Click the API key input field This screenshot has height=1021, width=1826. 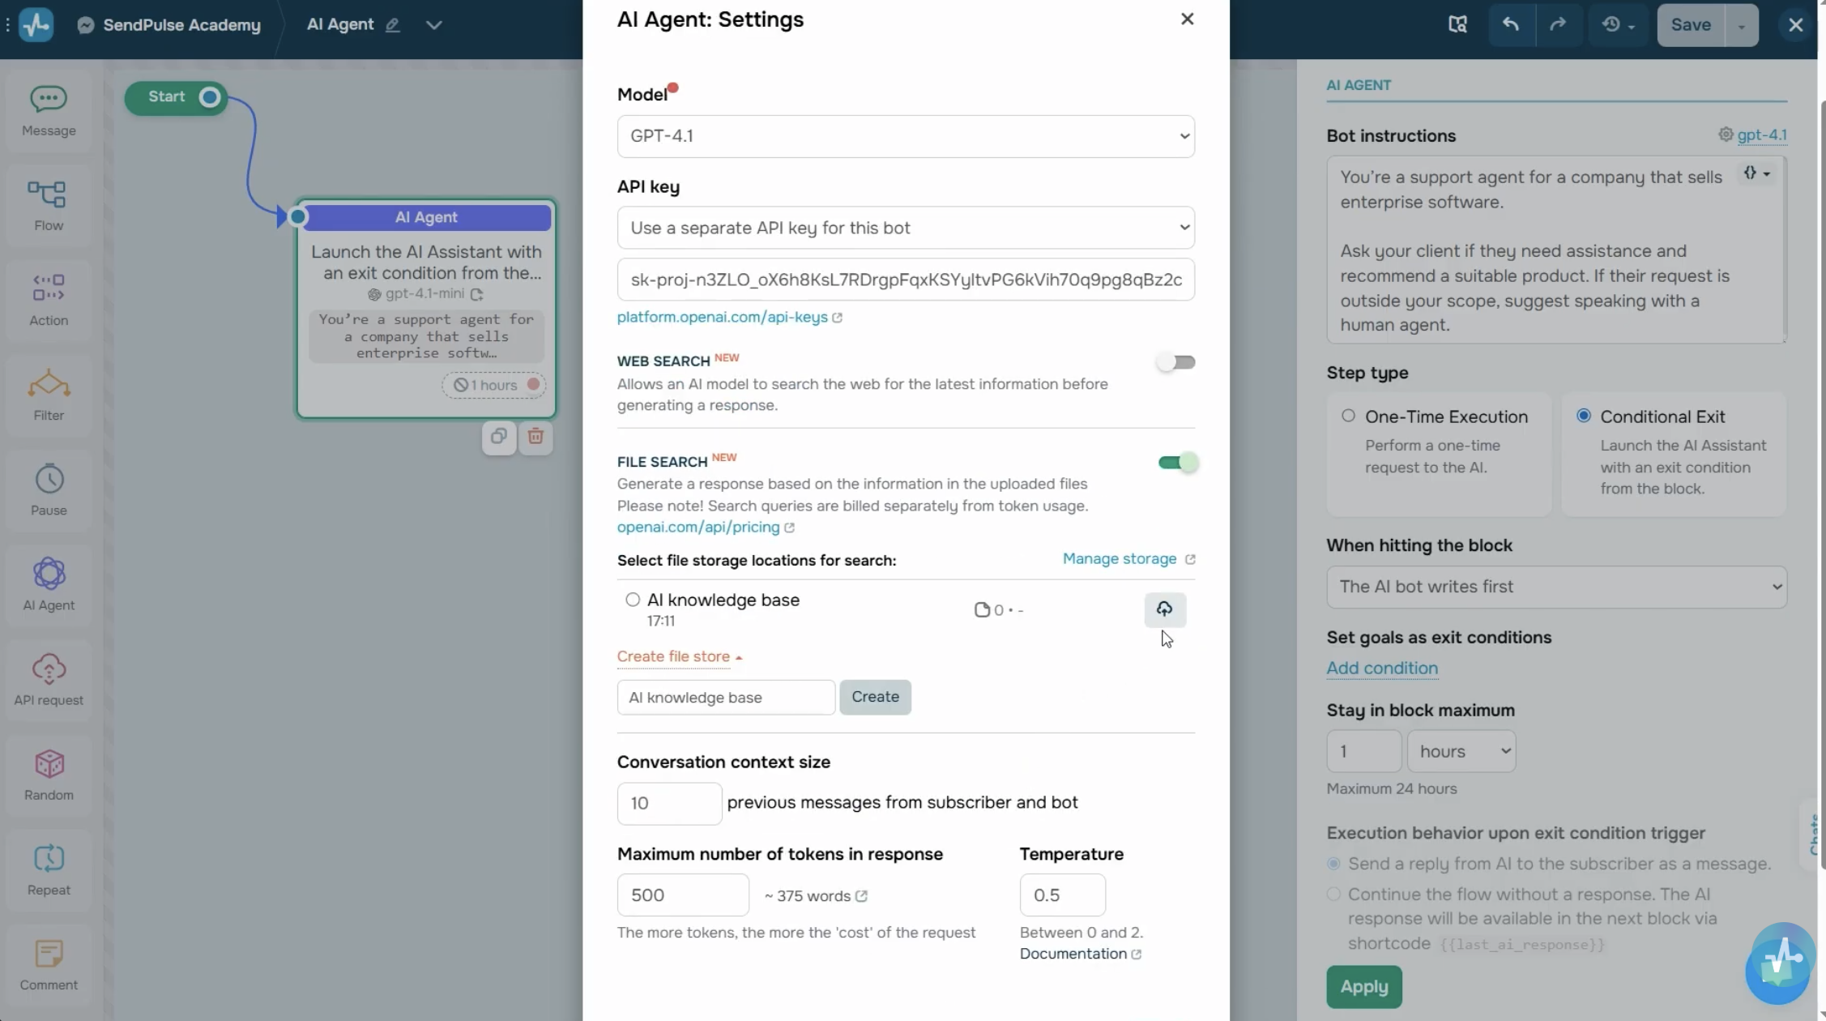[906, 280]
